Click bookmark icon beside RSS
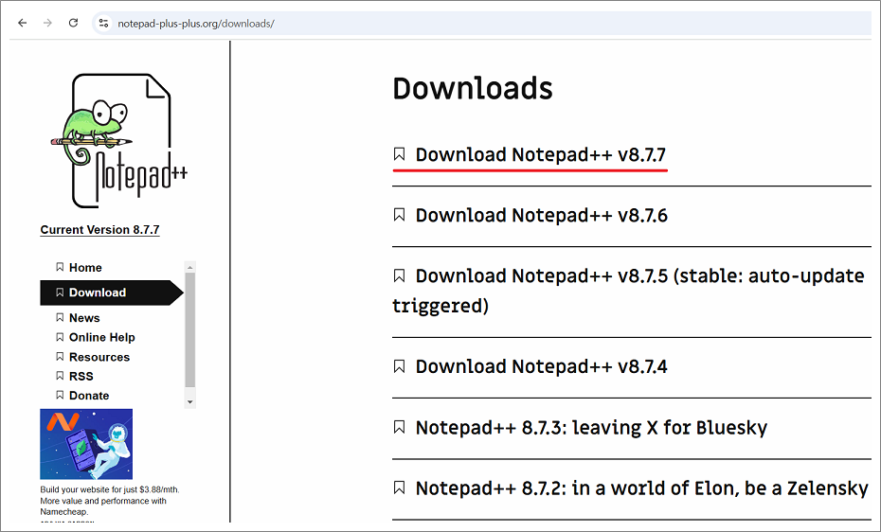Viewport: 881px width, 532px height. pos(60,376)
